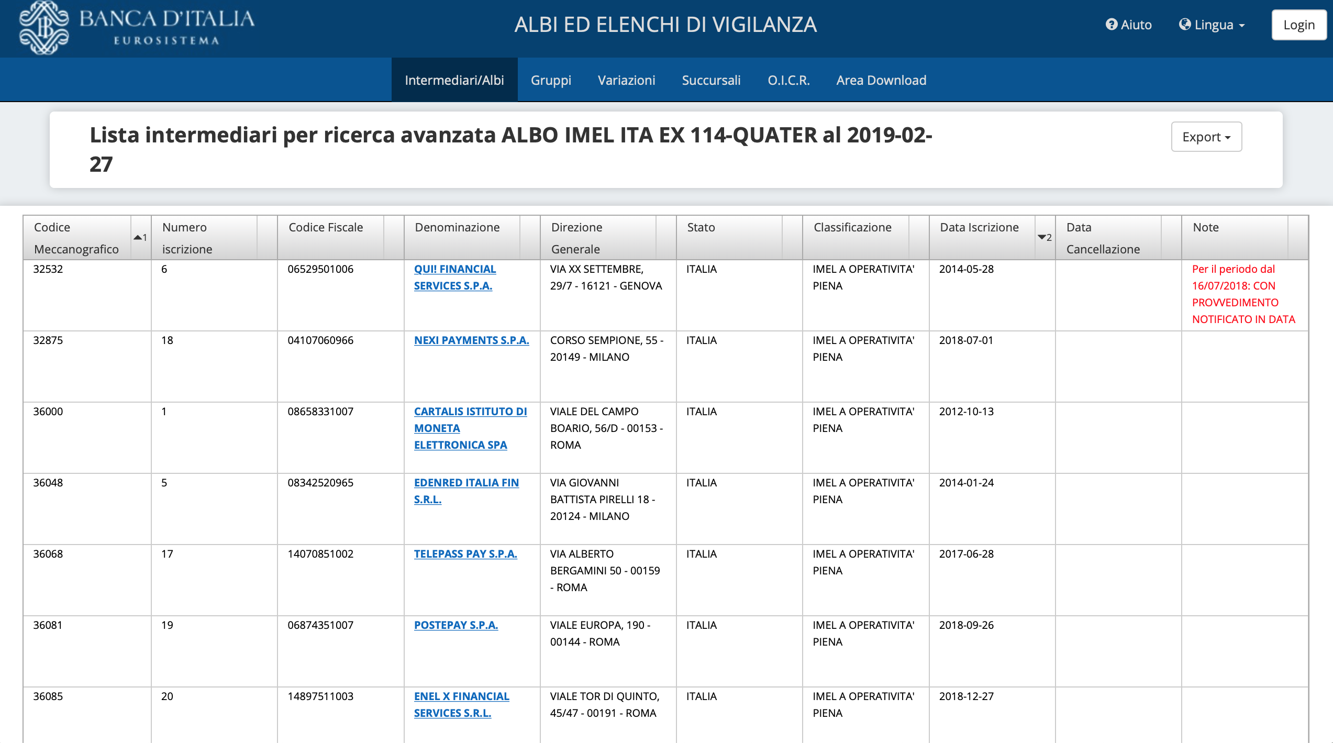Open POSTEPAY S.P.A. link
The image size is (1333, 743).
[x=456, y=625]
